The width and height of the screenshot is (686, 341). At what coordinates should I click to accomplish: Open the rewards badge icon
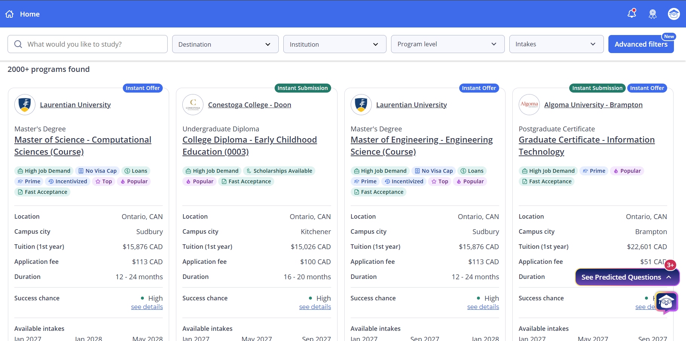pyautogui.click(x=653, y=14)
